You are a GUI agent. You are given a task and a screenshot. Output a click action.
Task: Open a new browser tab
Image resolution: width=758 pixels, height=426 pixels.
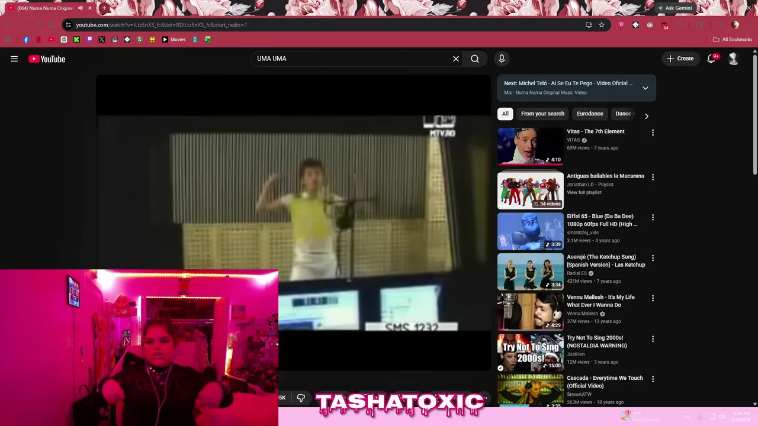[x=104, y=8]
